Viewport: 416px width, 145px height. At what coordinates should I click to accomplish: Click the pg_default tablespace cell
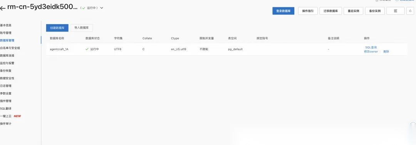[235, 49]
